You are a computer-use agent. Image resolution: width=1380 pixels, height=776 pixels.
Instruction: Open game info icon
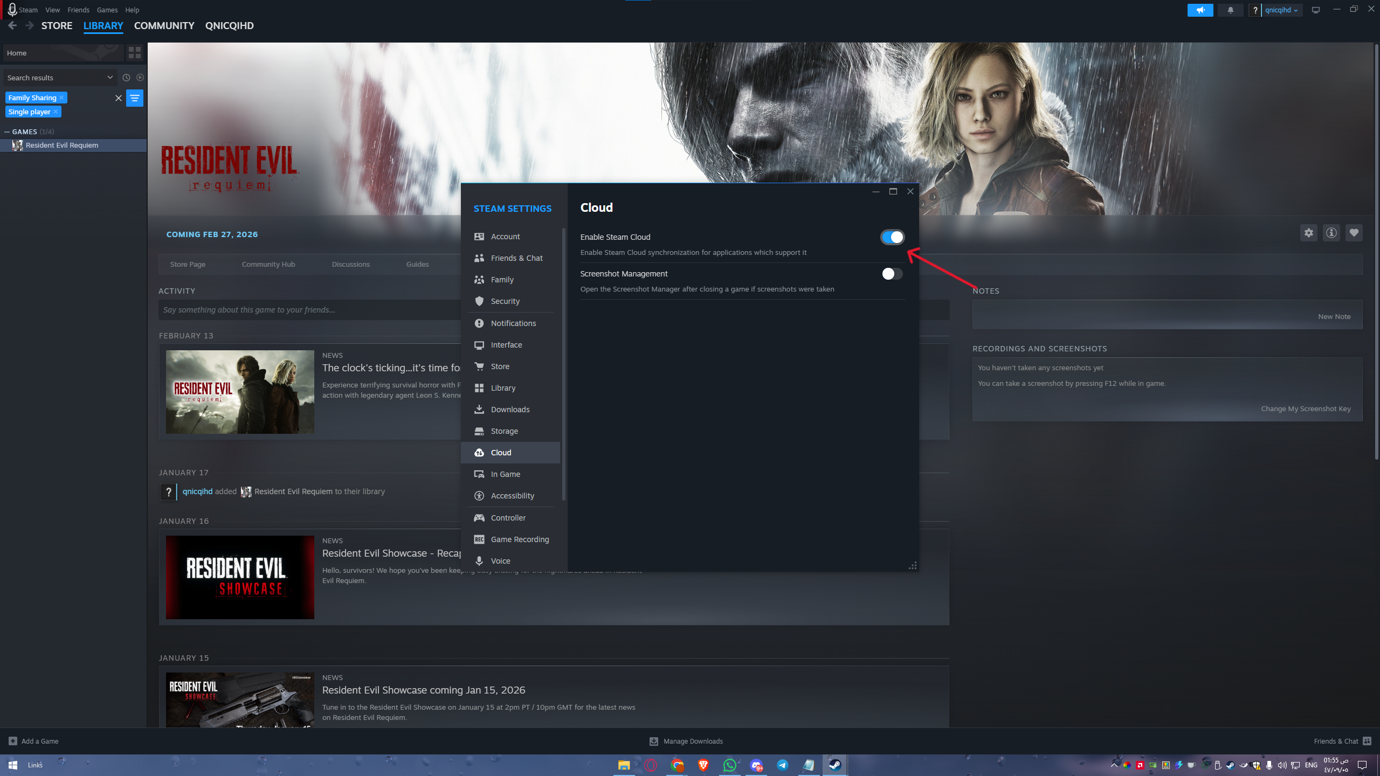coord(1331,233)
